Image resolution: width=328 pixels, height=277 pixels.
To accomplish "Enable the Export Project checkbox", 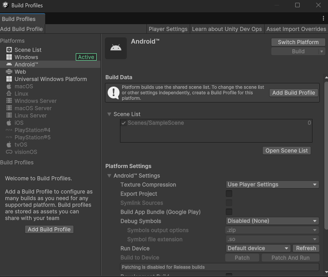I will (x=229, y=194).
